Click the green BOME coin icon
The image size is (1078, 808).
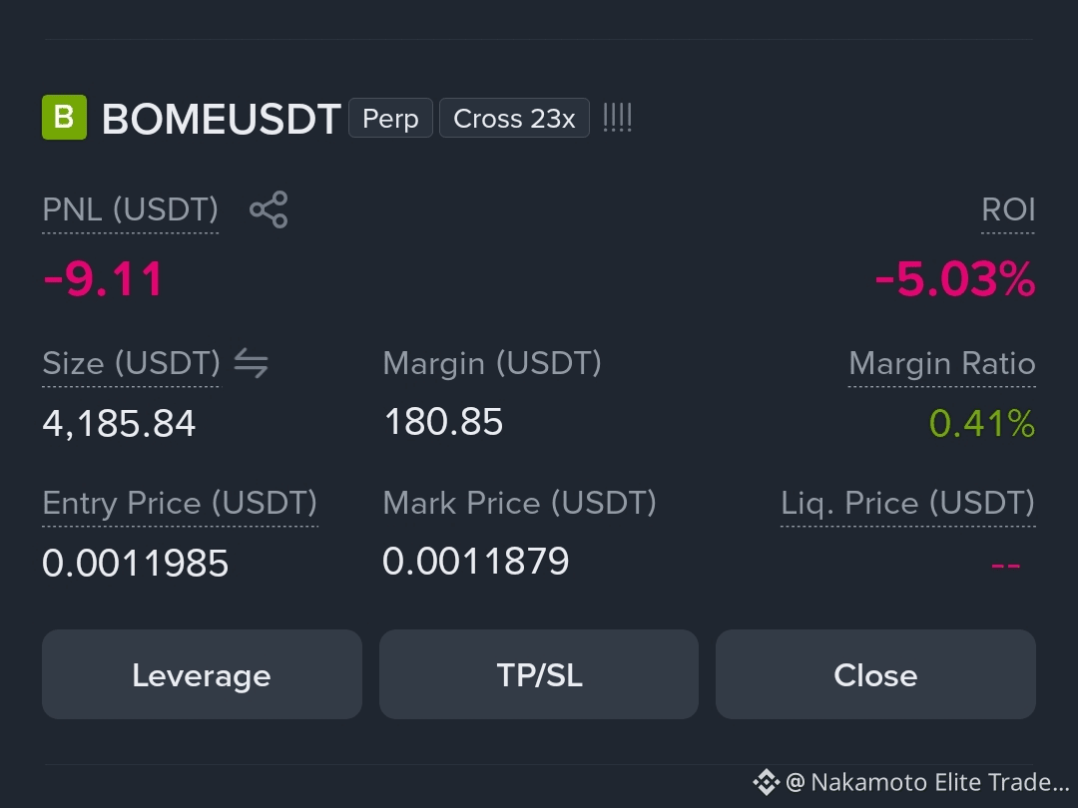65,118
